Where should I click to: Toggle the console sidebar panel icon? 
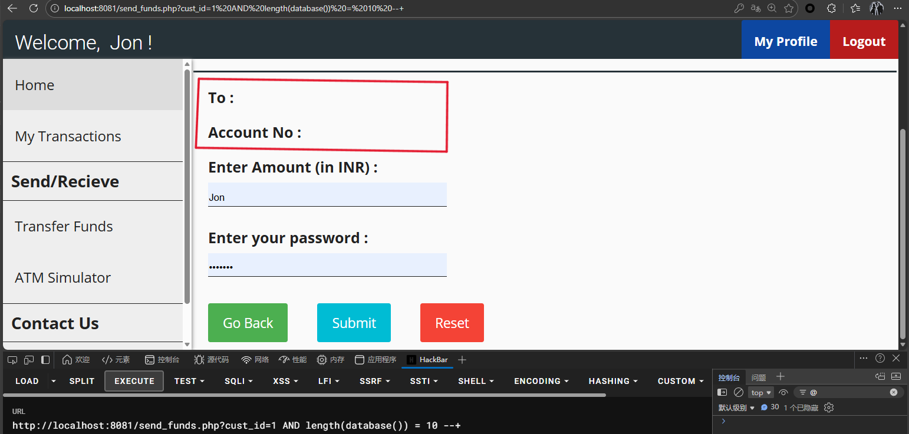722,392
